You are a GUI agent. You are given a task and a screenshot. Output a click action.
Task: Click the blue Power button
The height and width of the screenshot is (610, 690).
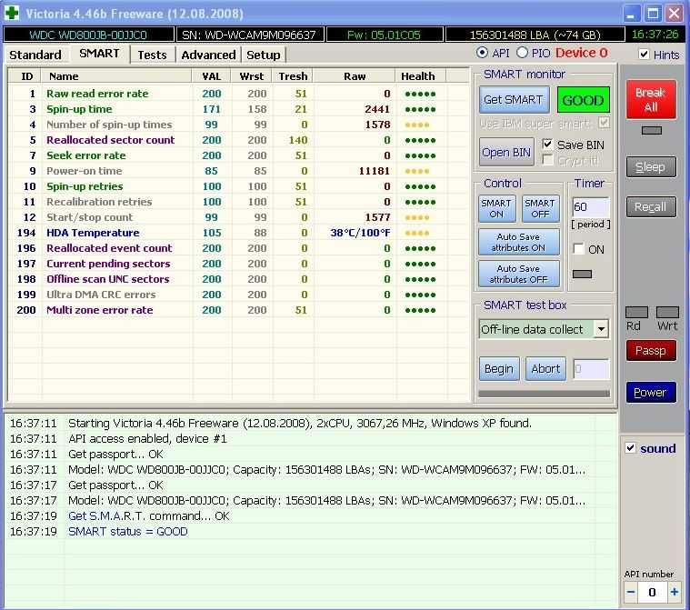[651, 392]
